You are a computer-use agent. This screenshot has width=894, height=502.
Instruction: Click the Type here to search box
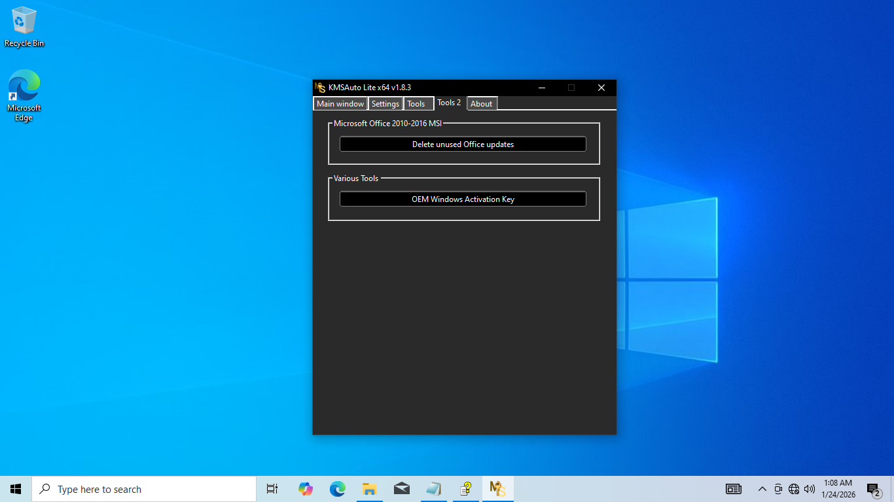(144, 489)
